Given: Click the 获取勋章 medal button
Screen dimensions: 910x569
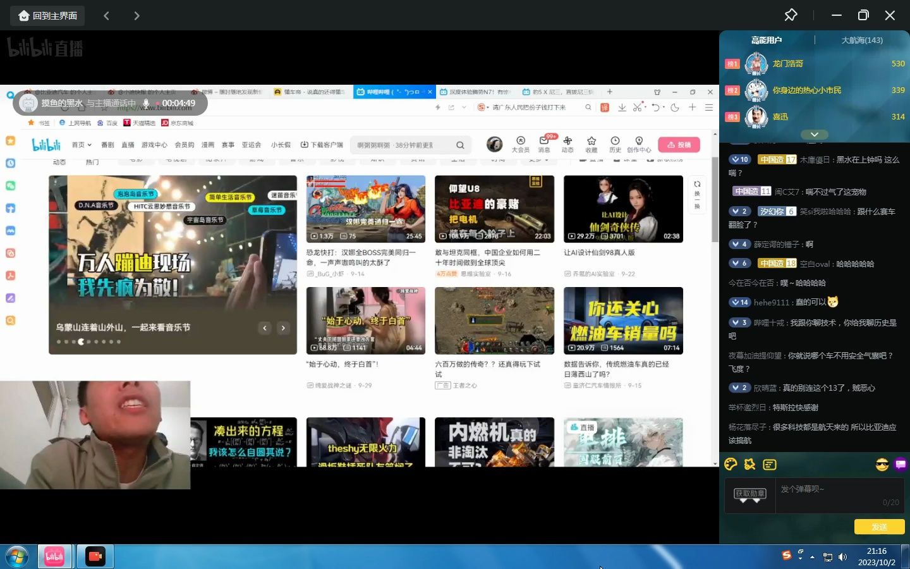Looking at the screenshot, I should point(750,494).
